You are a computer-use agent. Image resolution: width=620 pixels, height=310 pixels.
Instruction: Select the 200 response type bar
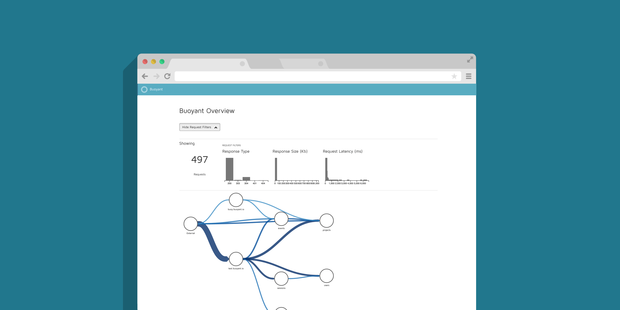(x=229, y=169)
